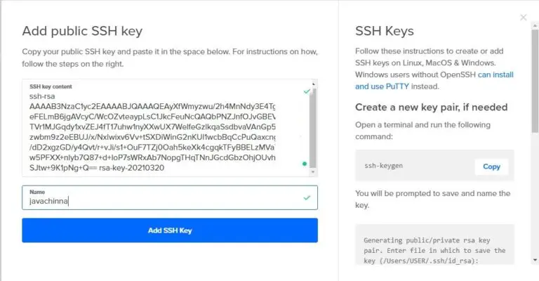Copy the ssh-keygen command
539x281 pixels.
pos(491,166)
